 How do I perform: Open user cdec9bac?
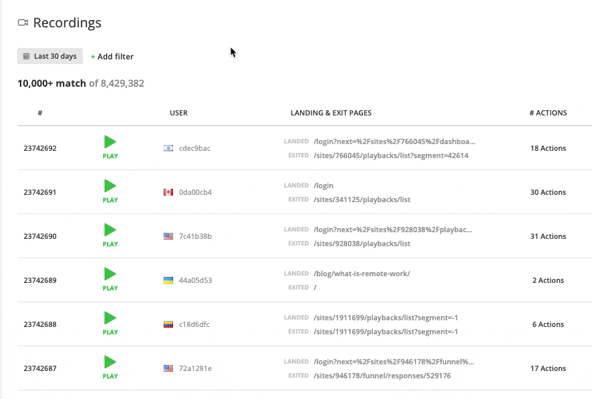[x=194, y=148]
